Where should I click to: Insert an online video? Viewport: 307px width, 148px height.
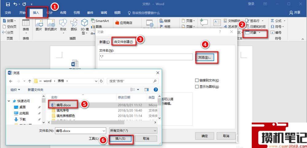[x=150, y=24]
